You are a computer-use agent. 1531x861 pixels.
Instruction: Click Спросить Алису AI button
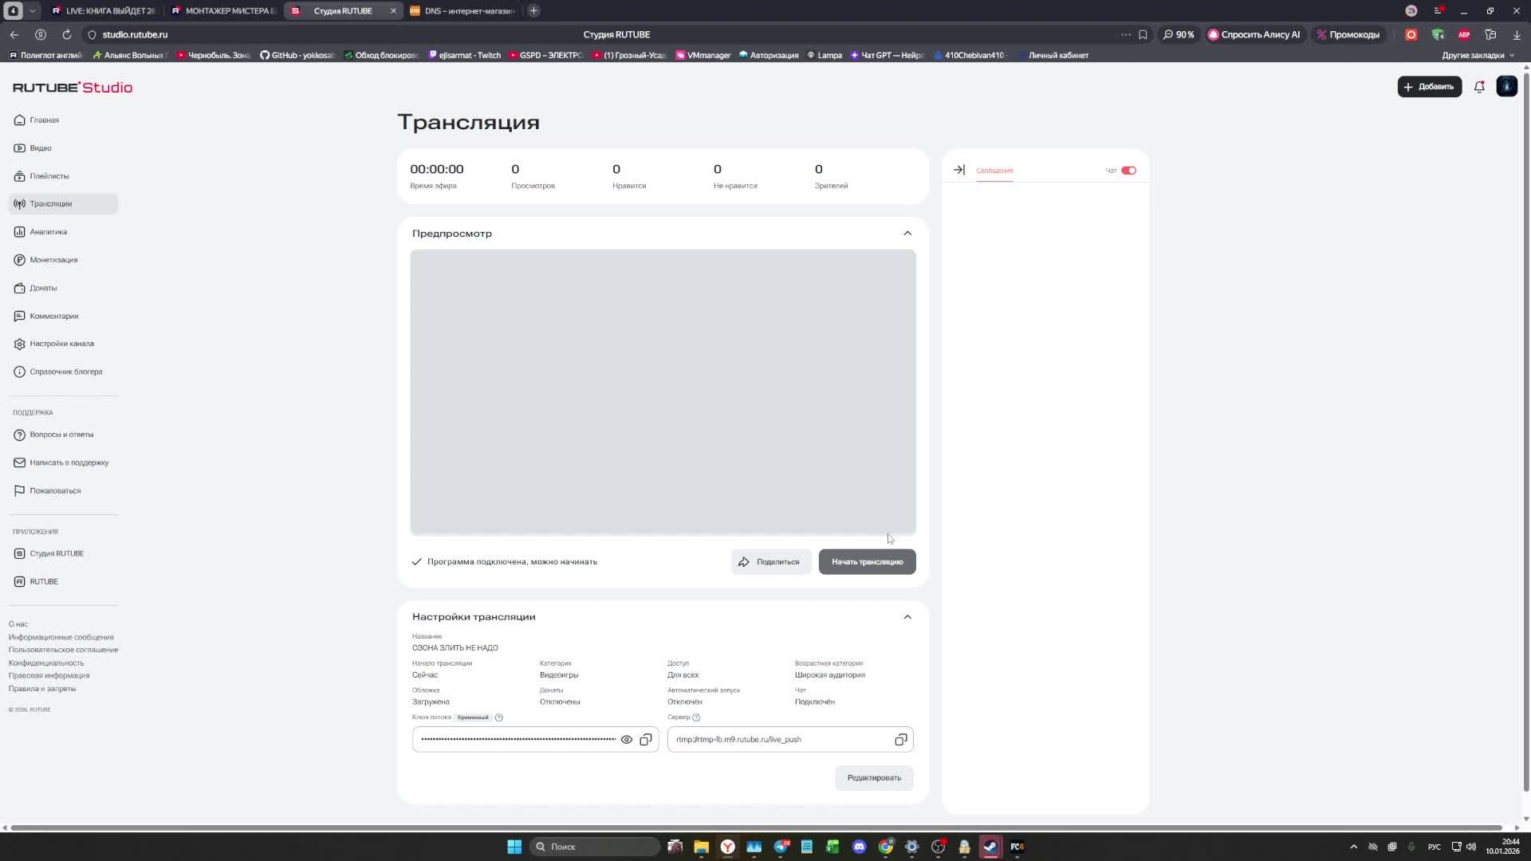click(1254, 34)
